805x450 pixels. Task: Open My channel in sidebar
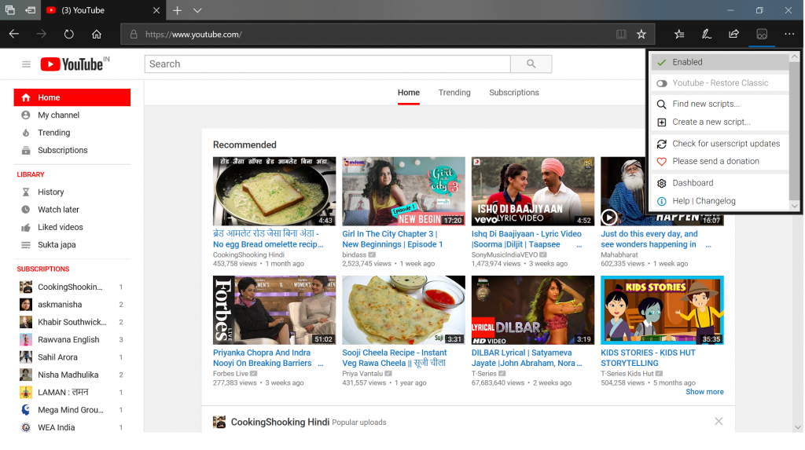coord(72,115)
